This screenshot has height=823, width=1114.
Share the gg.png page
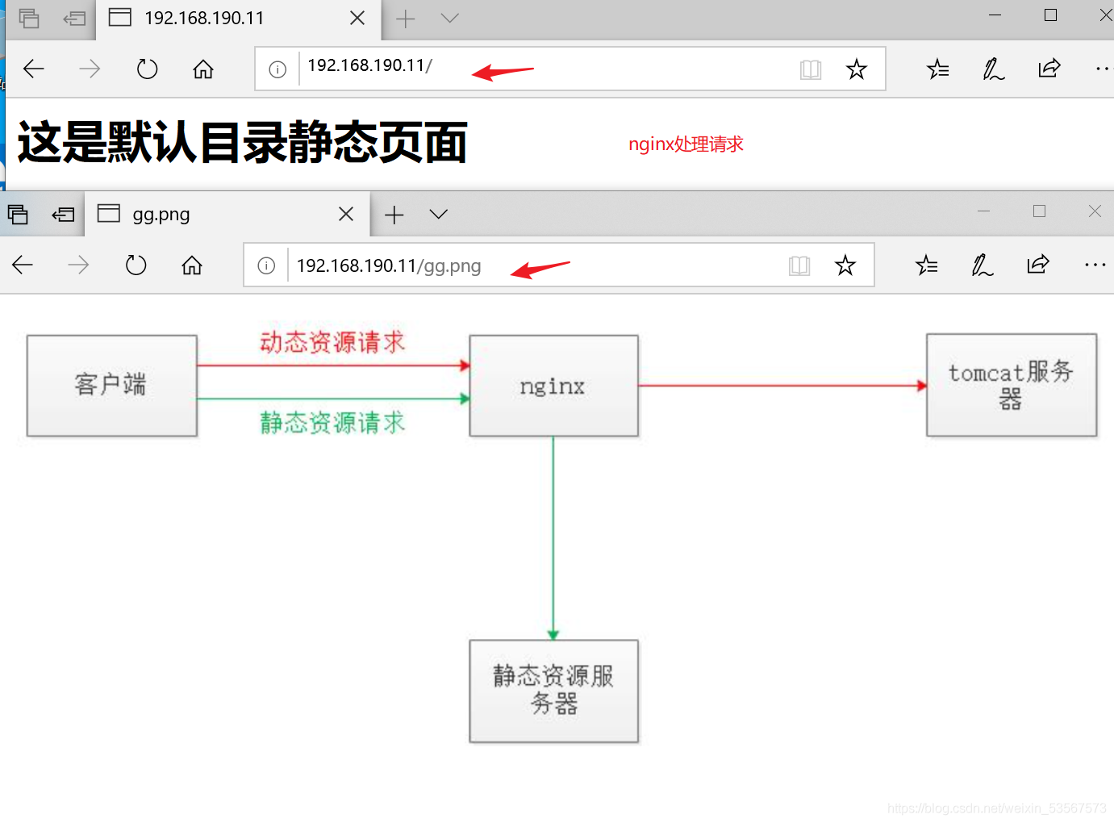(1038, 265)
